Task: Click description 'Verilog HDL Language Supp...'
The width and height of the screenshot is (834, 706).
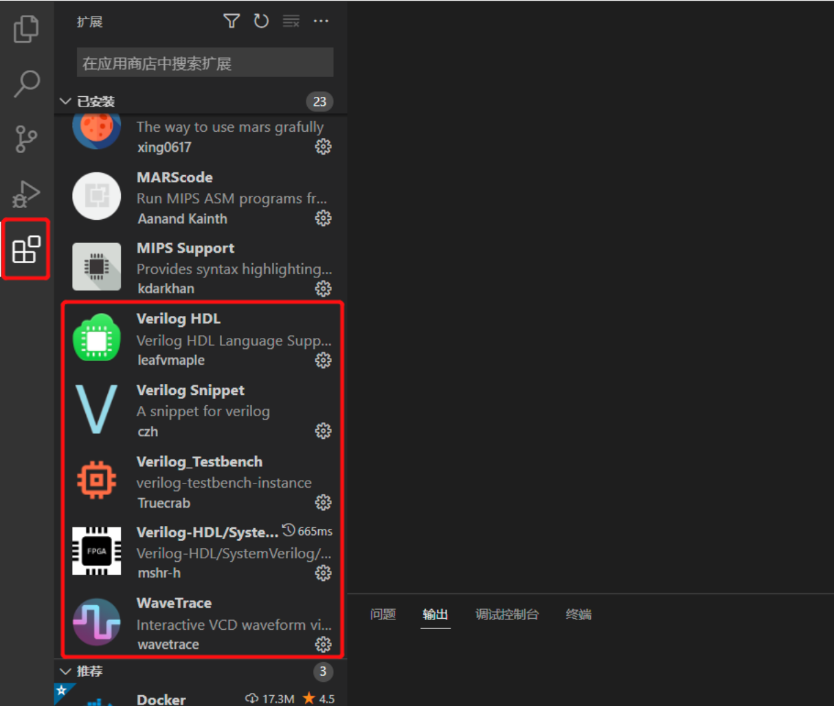Action: coord(234,341)
